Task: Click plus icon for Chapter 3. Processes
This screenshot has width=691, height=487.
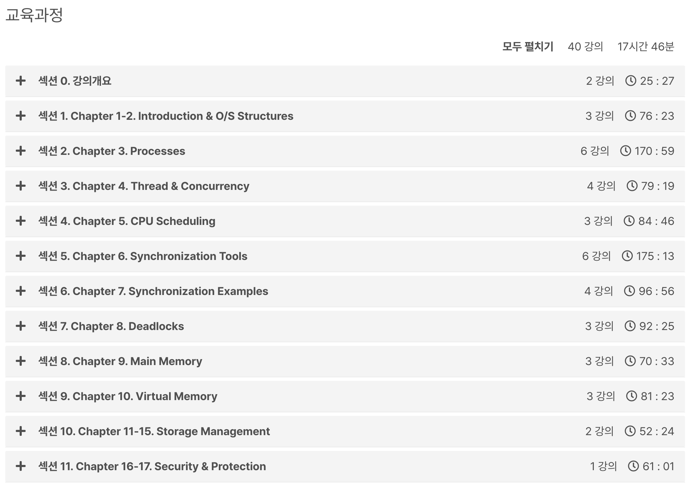Action: (21, 151)
